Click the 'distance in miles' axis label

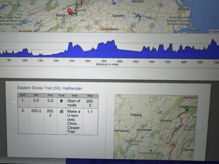(x=107, y=64)
